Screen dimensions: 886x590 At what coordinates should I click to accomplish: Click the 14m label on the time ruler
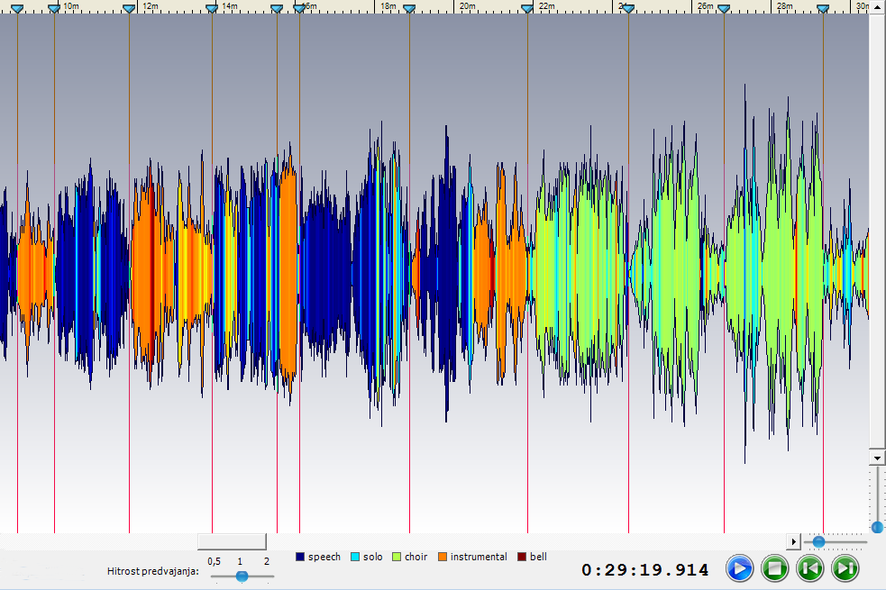(x=230, y=5)
